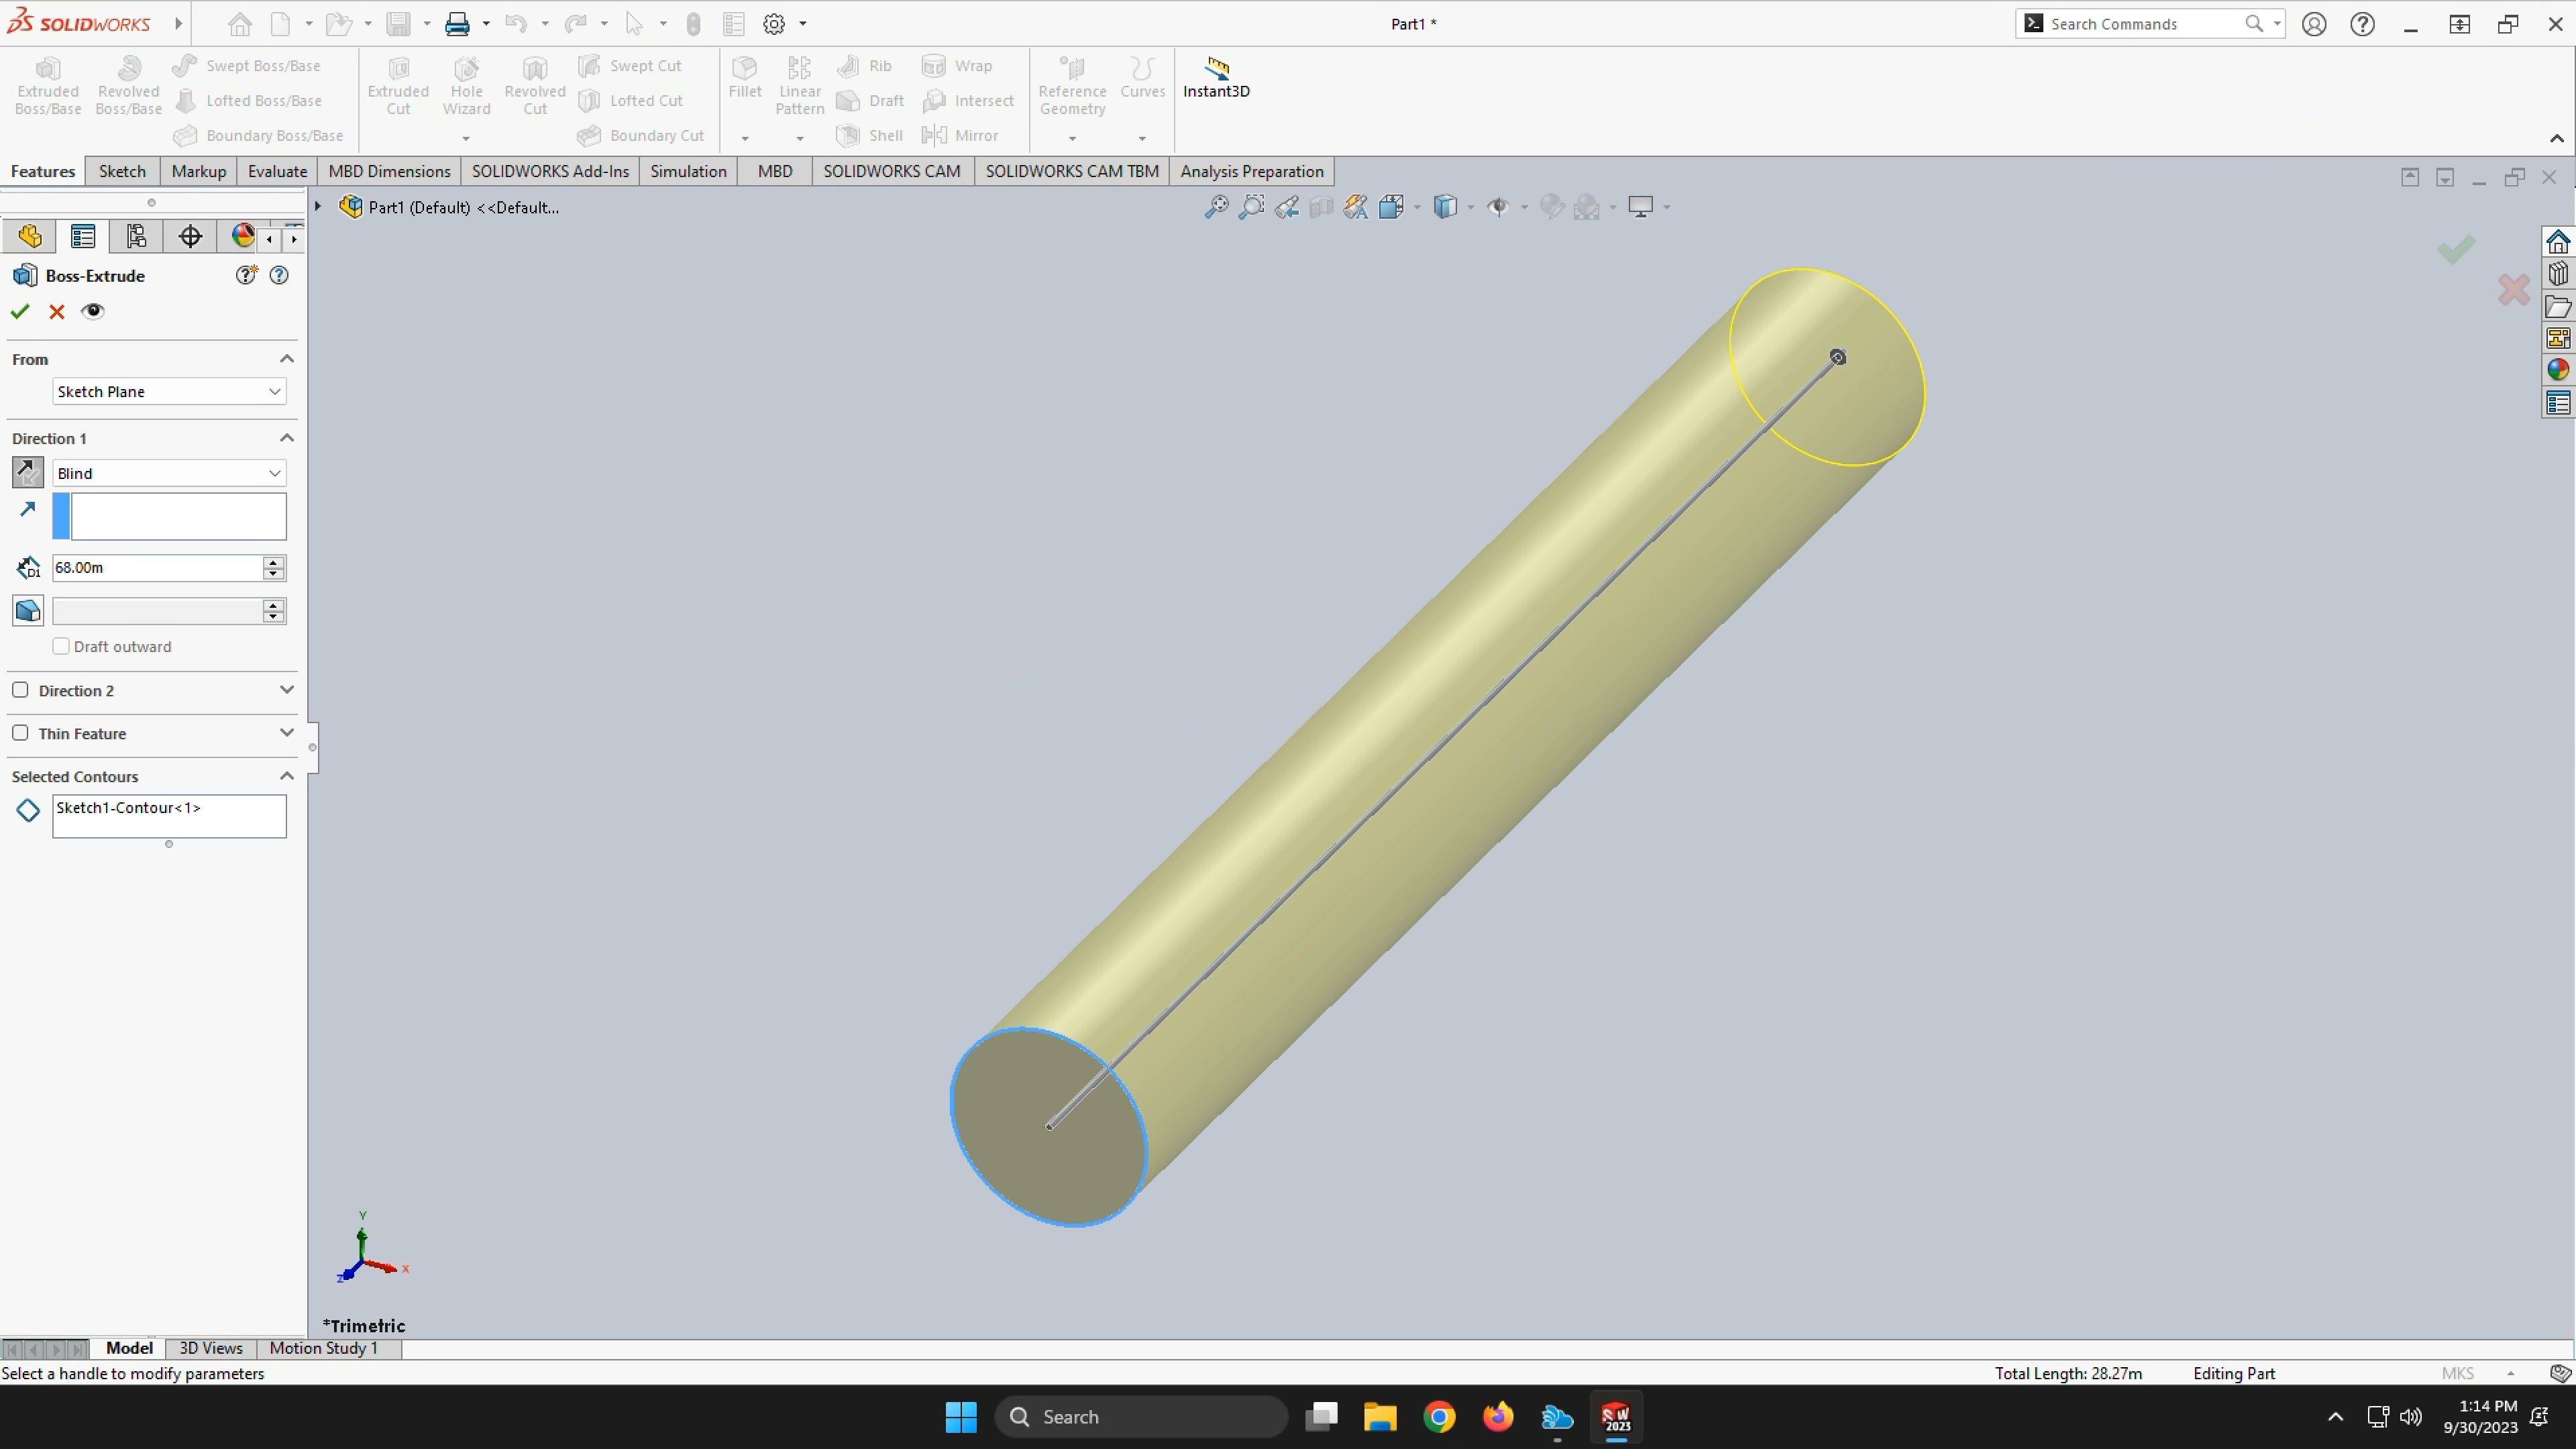Screen dimensions: 2576x1449
Task: Open File Explorer from the taskbar
Action: point(1380,1417)
